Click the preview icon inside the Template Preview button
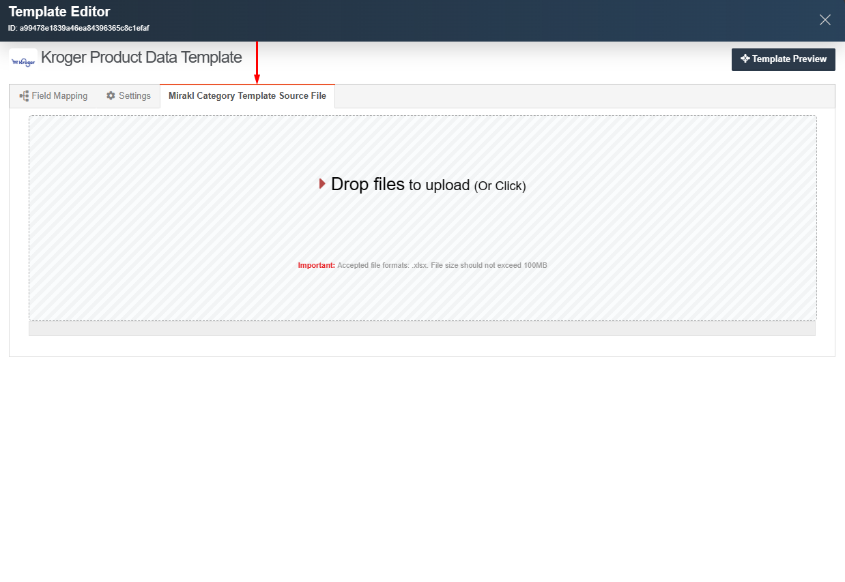 click(744, 59)
